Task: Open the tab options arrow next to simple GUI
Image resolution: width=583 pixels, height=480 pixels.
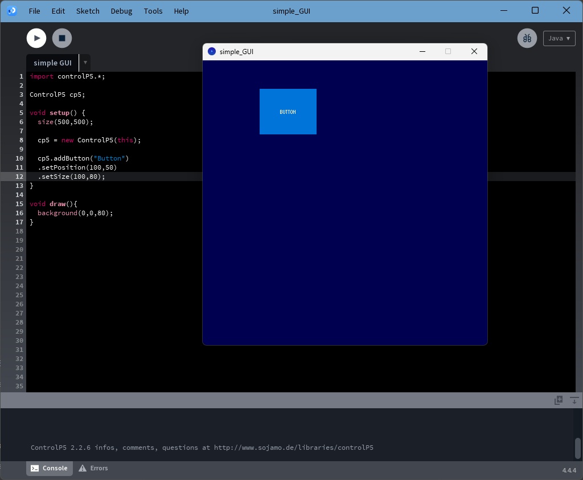Action: (x=85, y=63)
